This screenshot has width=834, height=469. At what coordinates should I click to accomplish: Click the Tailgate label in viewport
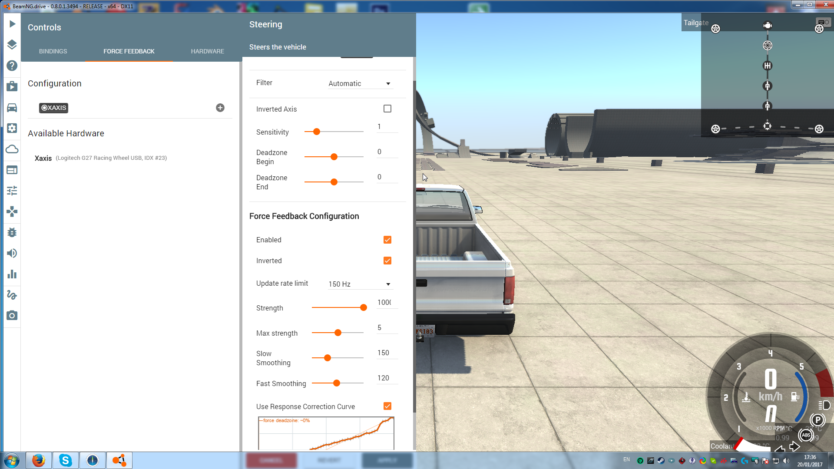pos(696,23)
